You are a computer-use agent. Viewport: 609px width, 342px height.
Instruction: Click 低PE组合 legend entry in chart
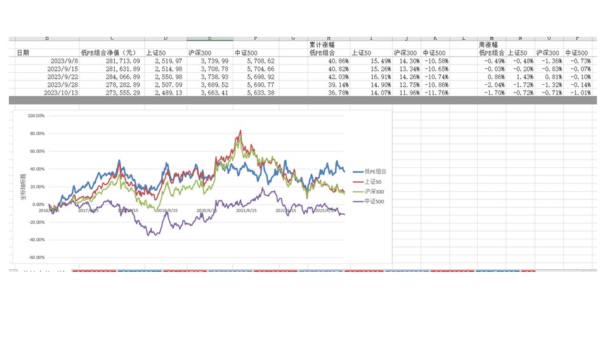(x=369, y=172)
